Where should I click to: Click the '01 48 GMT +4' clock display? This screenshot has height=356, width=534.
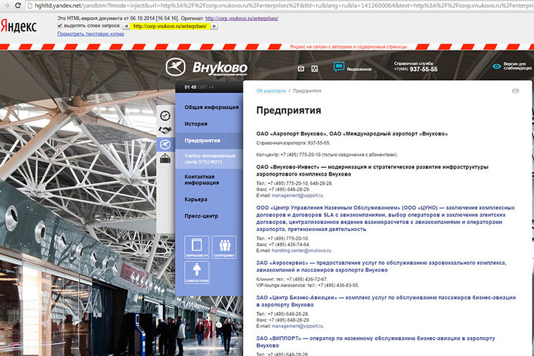[200, 87]
